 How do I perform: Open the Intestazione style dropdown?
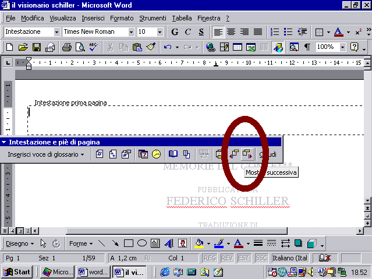56,31
